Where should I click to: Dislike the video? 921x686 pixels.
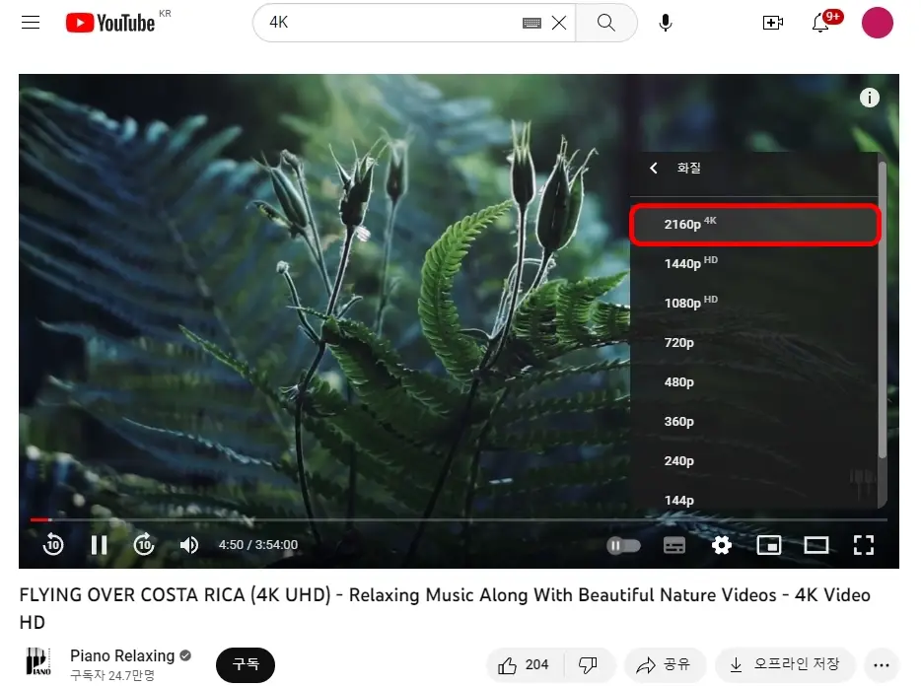[x=588, y=665]
